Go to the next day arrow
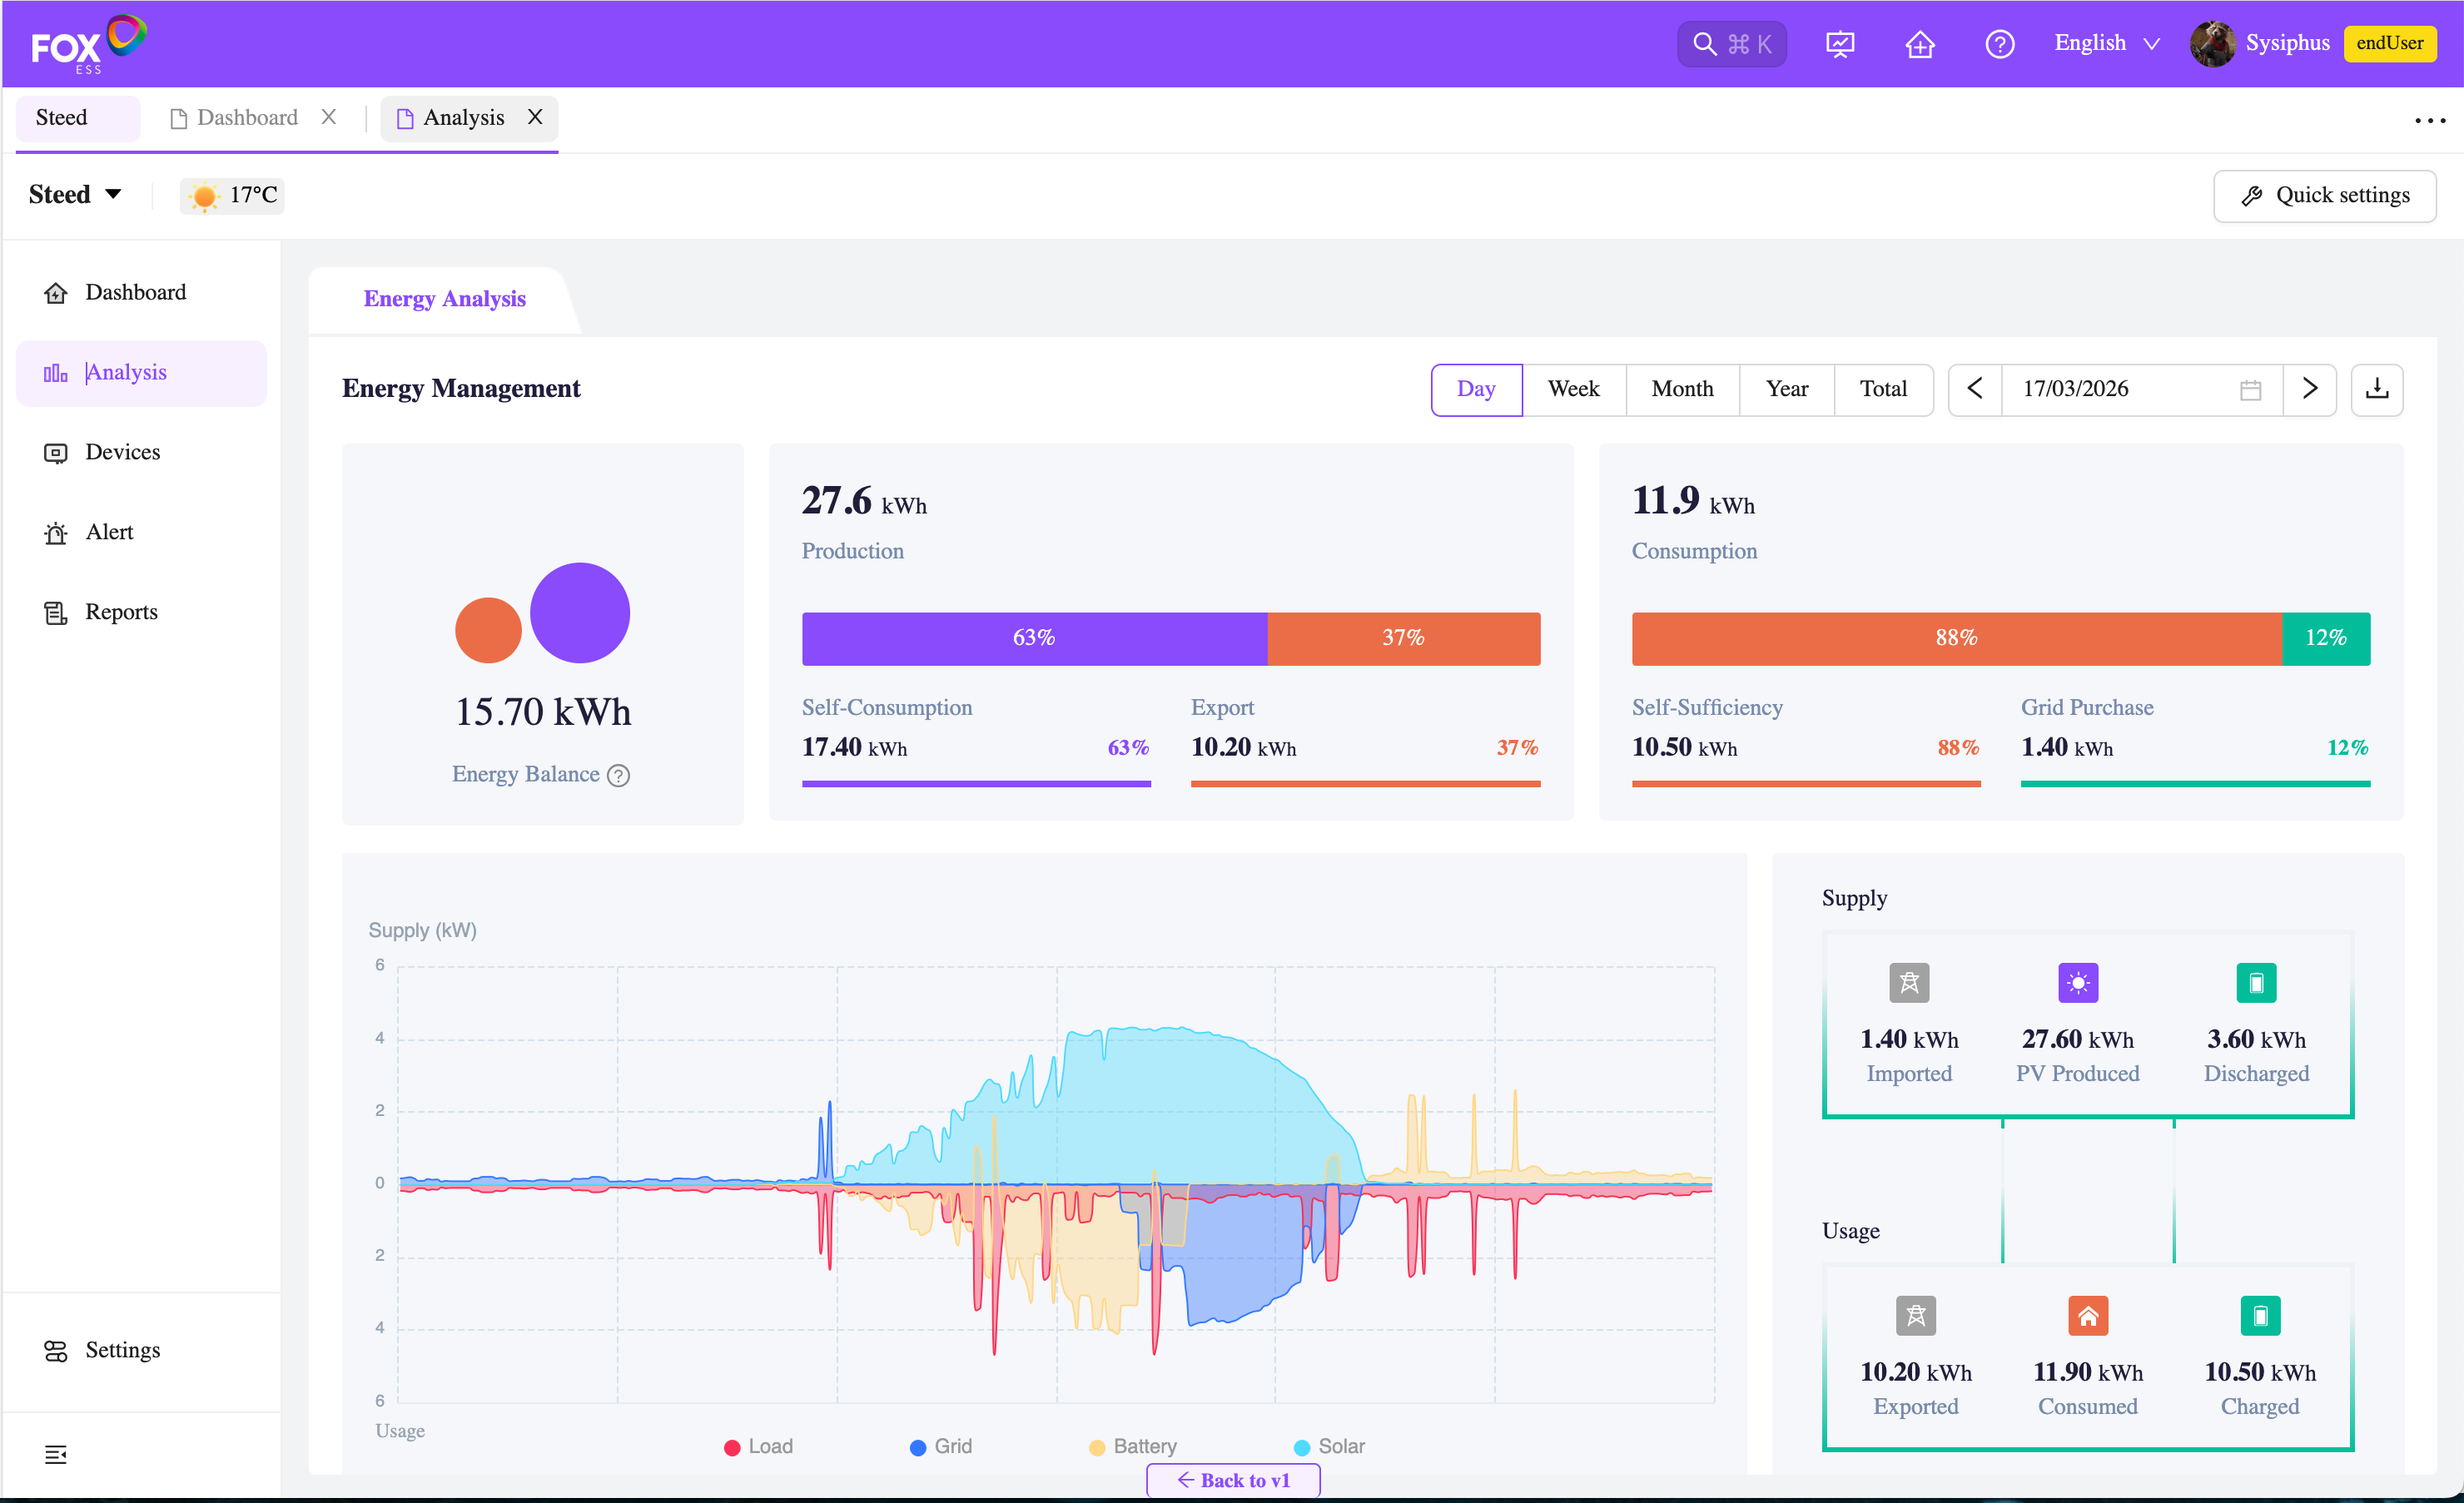The width and height of the screenshot is (2464, 1503). click(x=2309, y=389)
